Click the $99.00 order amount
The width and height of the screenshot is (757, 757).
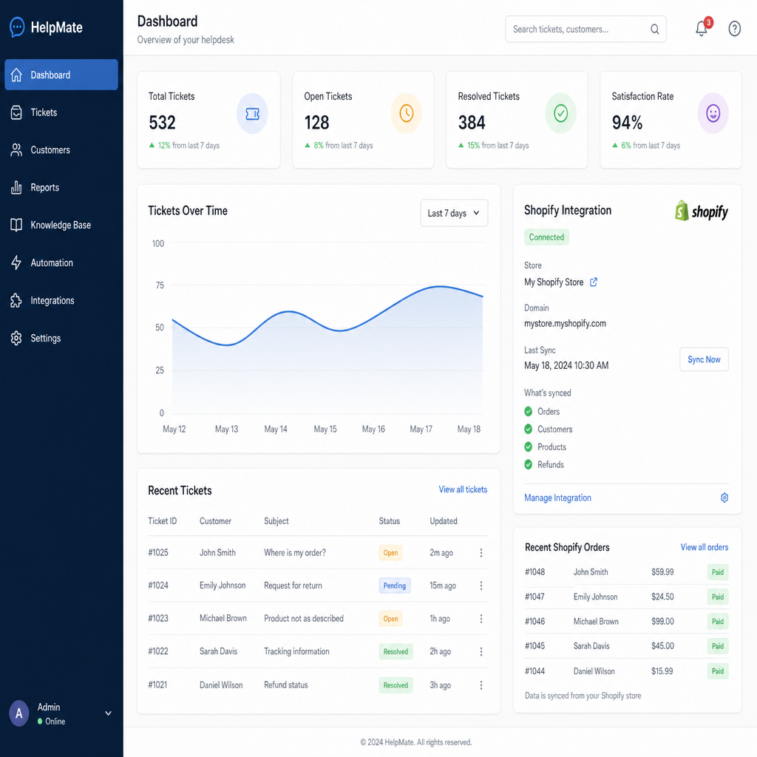pyautogui.click(x=662, y=621)
